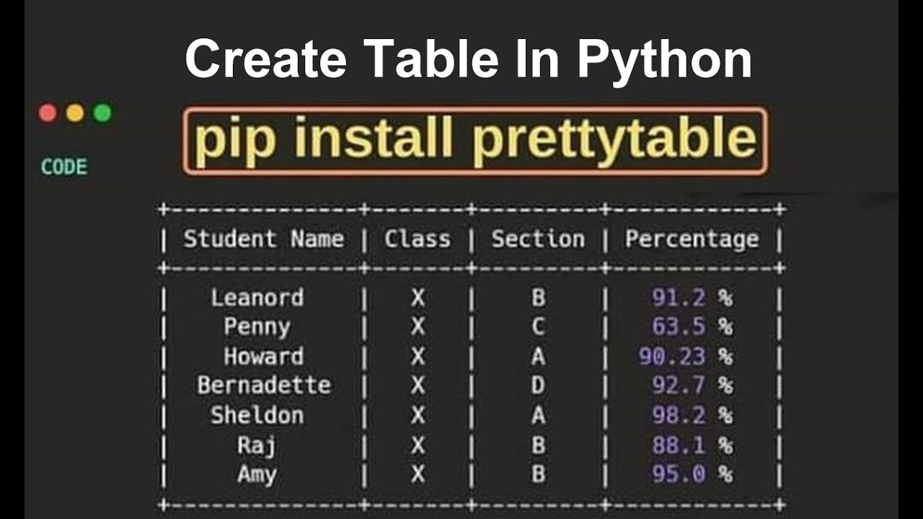The image size is (923, 519).
Task: Select the Howard name cell
Action: point(263,357)
